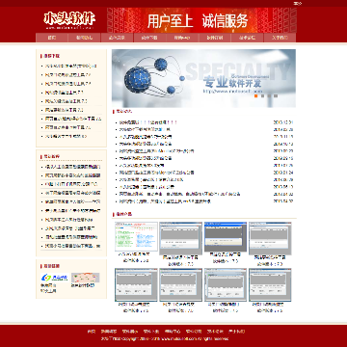
Task: Open the gray banner partner link image
Action: click(x=85, y=278)
